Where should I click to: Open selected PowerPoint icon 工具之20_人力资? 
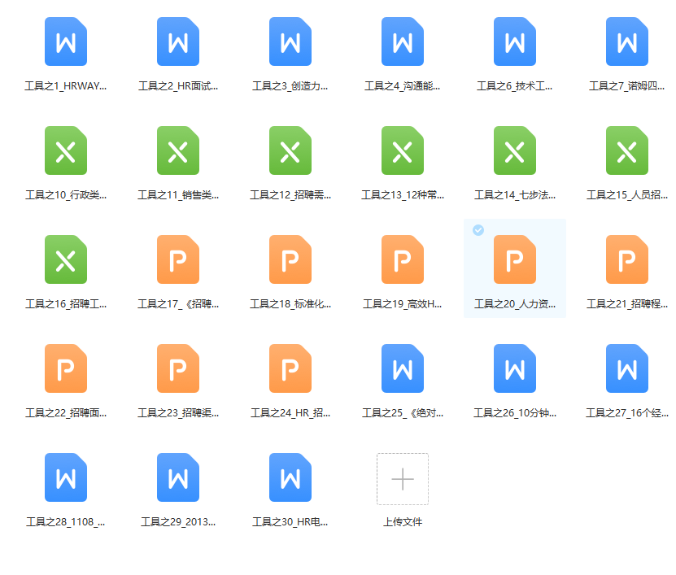point(515,259)
